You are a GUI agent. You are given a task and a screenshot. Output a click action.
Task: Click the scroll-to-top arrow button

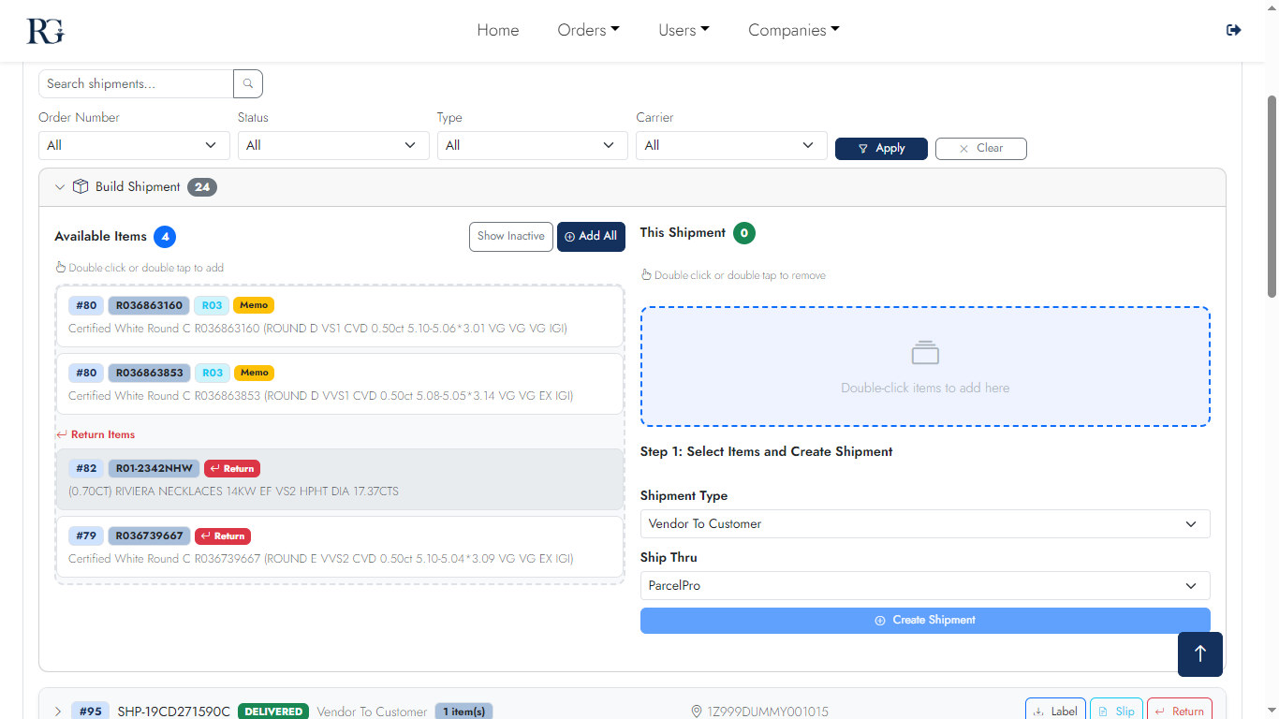pyautogui.click(x=1199, y=653)
